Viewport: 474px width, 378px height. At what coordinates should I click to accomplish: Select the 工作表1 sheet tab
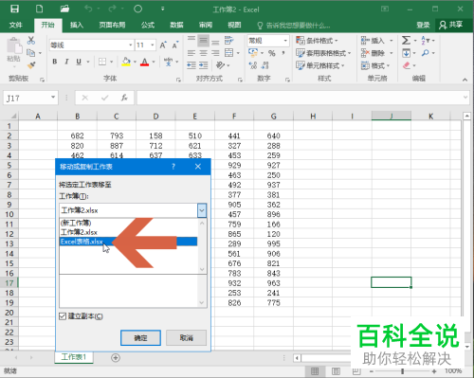74,357
